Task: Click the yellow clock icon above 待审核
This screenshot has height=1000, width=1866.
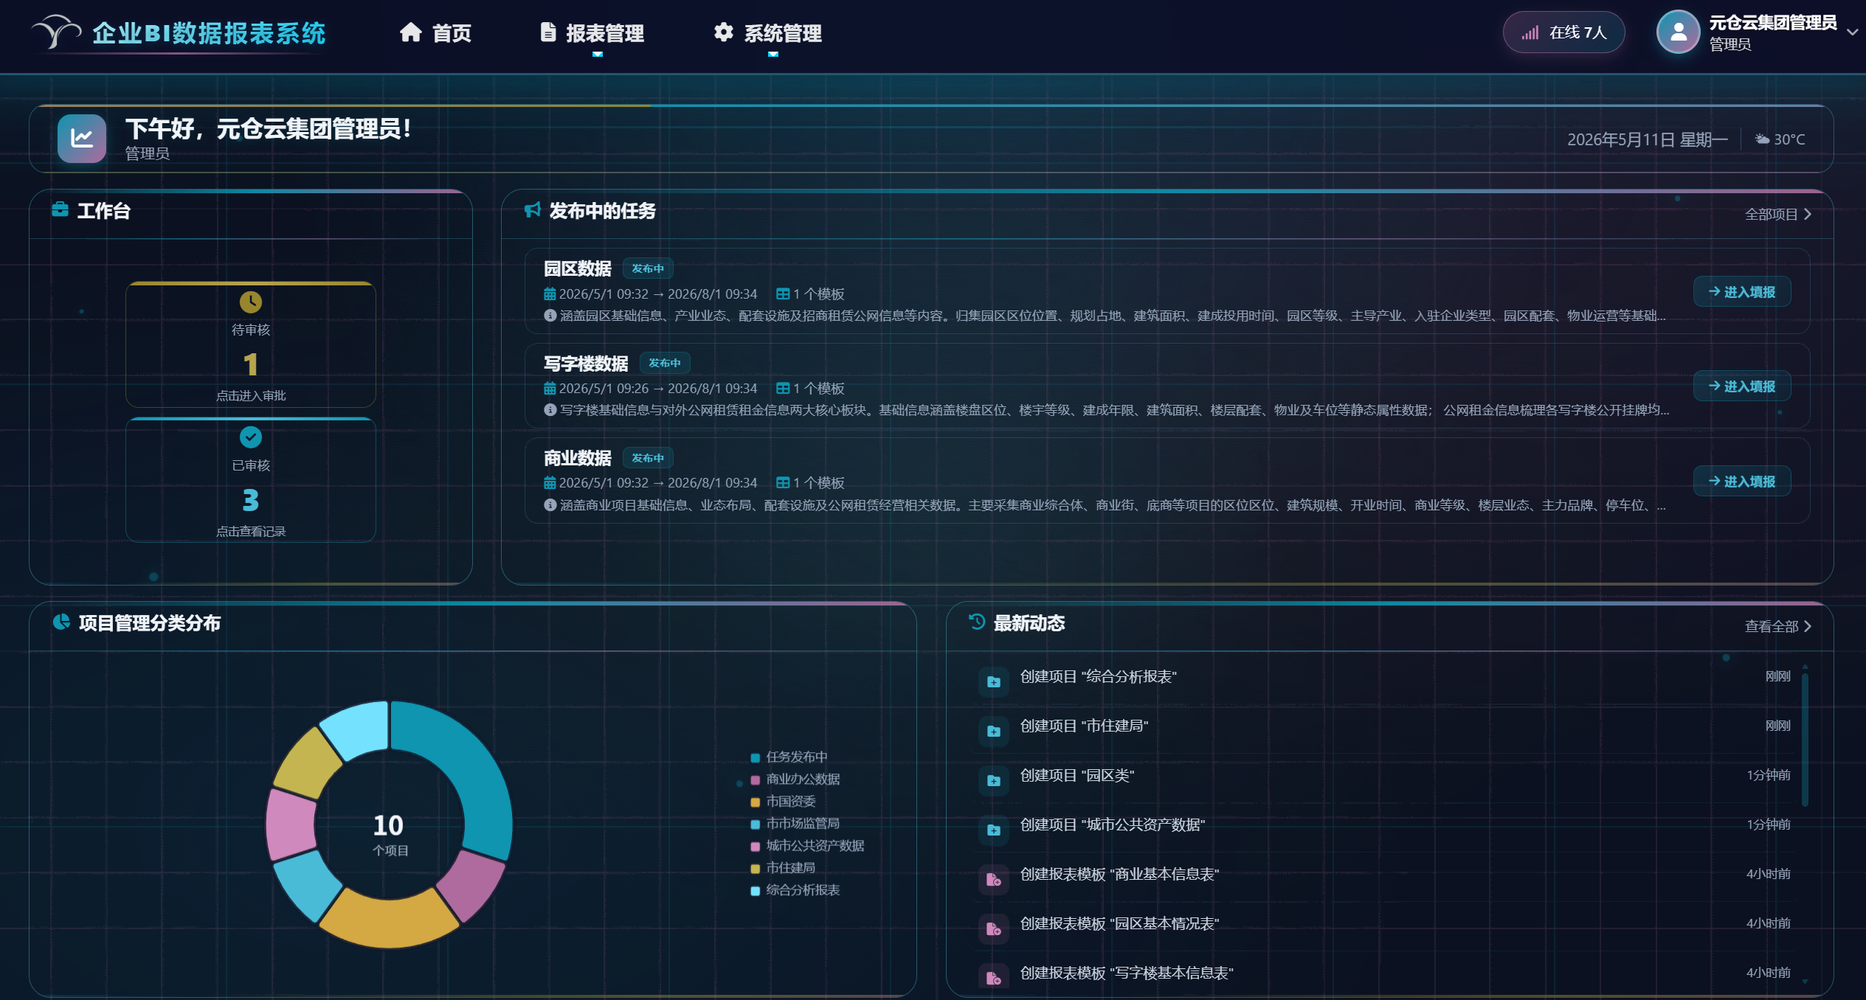Action: (251, 302)
